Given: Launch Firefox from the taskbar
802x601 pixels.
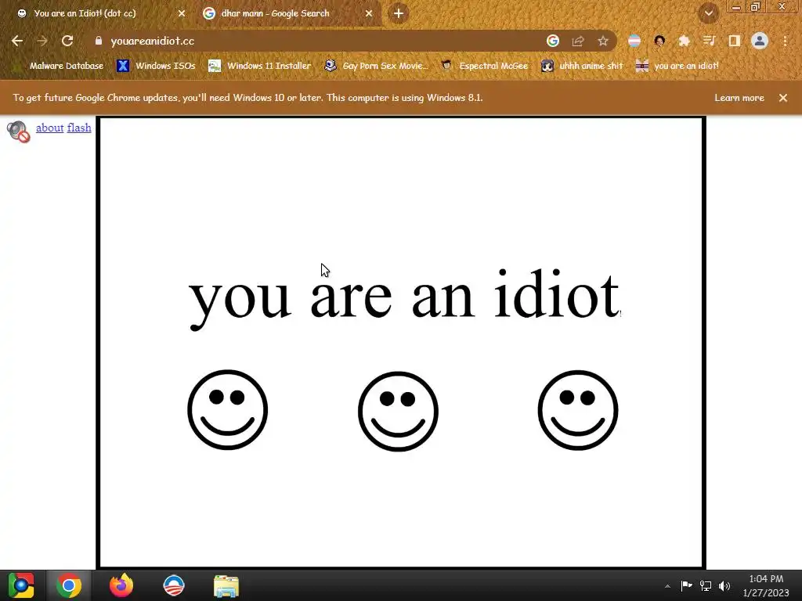Looking at the screenshot, I should 121,585.
